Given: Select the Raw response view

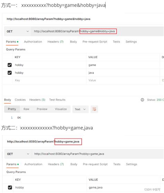Looking at the screenshot, I should coord(26,109).
